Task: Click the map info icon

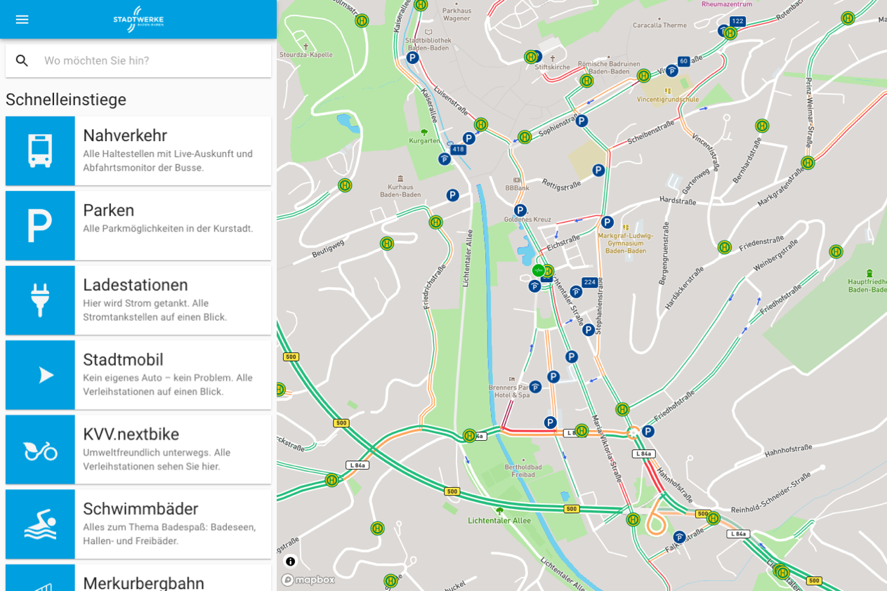Action: pyautogui.click(x=291, y=562)
